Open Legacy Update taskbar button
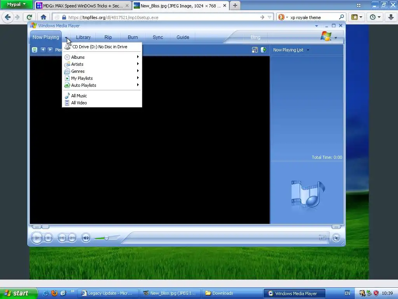 (x=108, y=293)
